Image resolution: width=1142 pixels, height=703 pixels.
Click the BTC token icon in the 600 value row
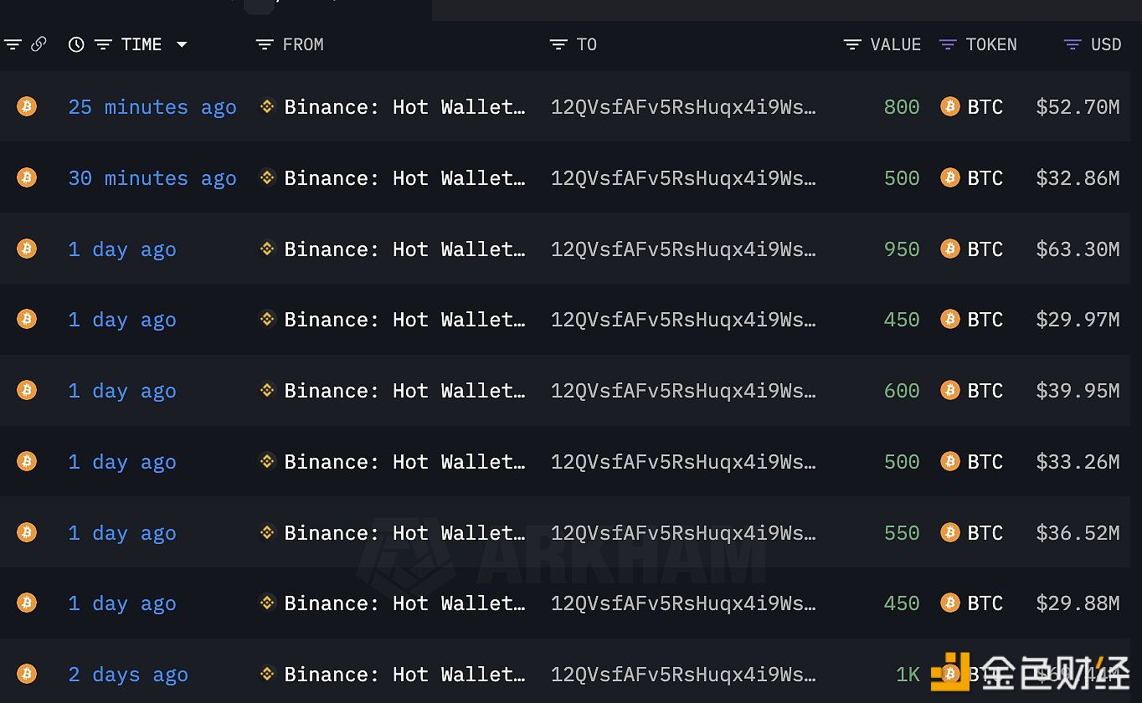point(949,390)
